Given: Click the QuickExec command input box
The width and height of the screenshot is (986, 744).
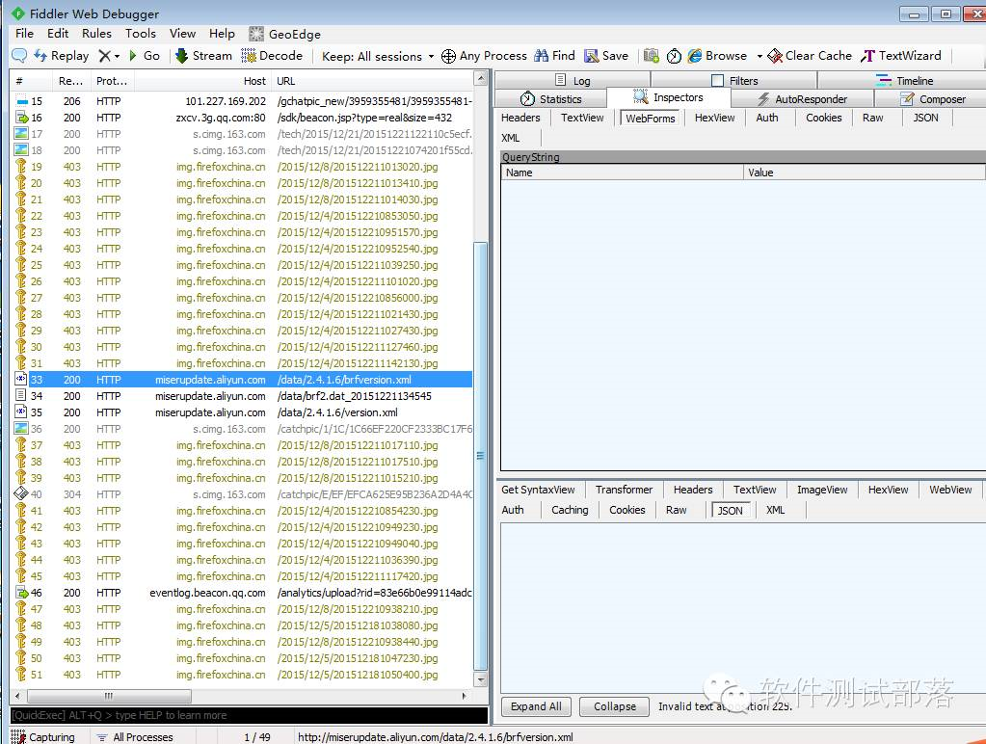Looking at the screenshot, I should (x=249, y=715).
